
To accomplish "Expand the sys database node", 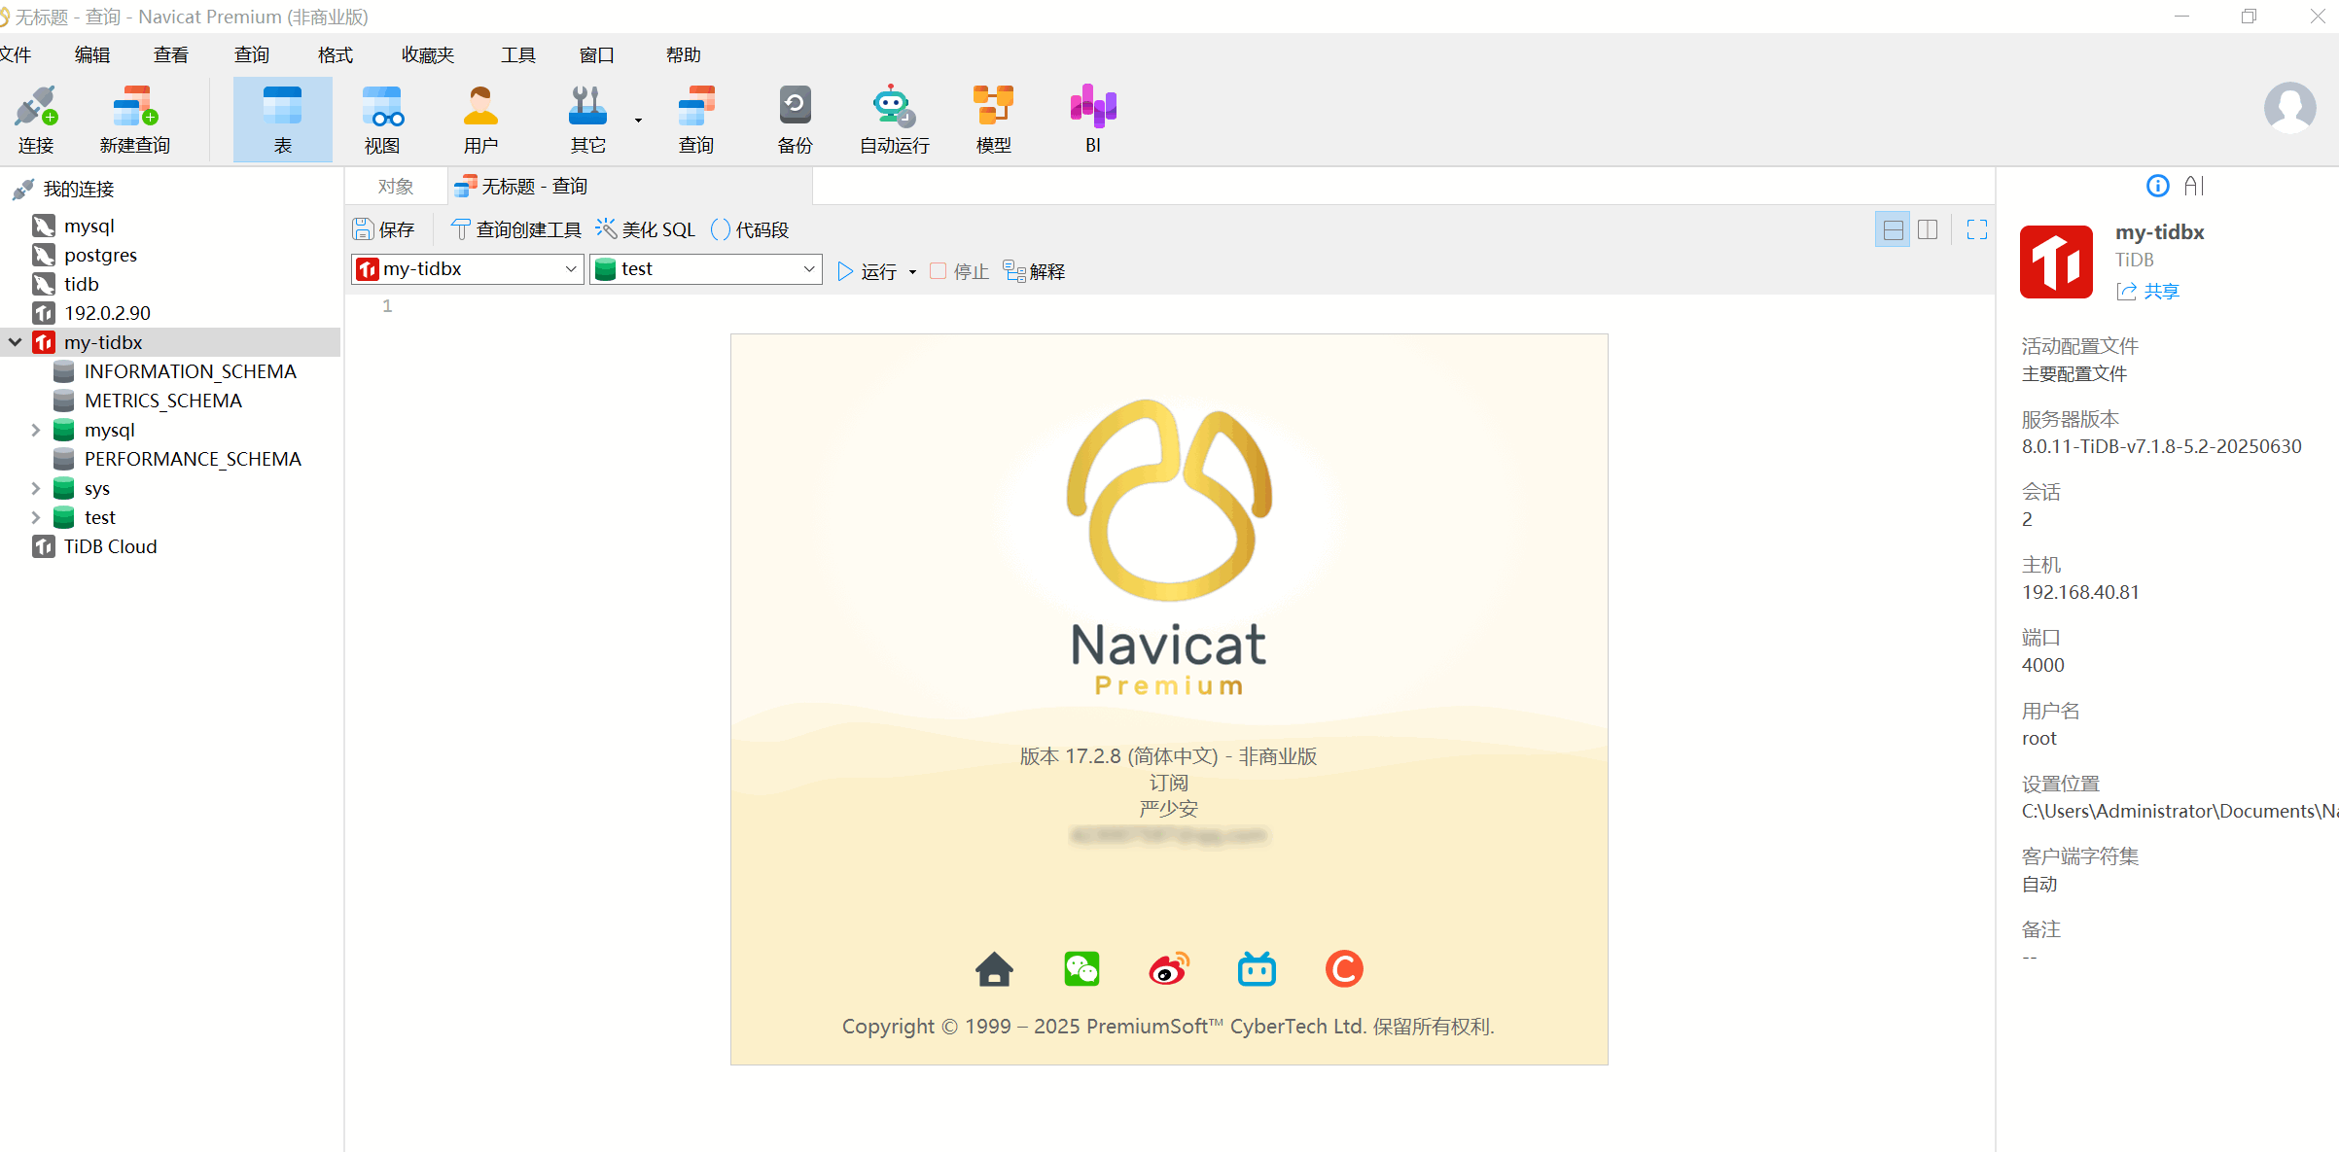I will 36,488.
